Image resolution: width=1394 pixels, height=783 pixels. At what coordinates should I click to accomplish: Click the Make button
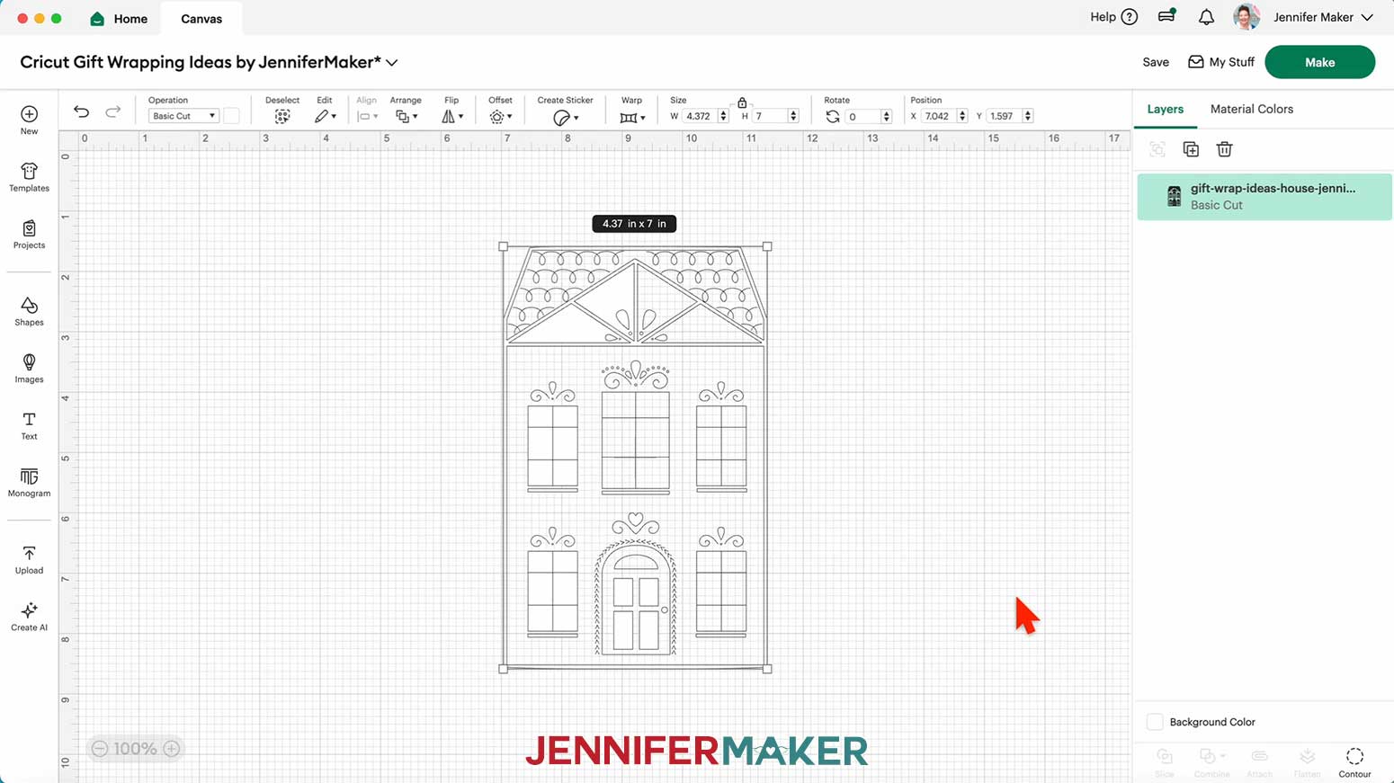pyautogui.click(x=1319, y=62)
